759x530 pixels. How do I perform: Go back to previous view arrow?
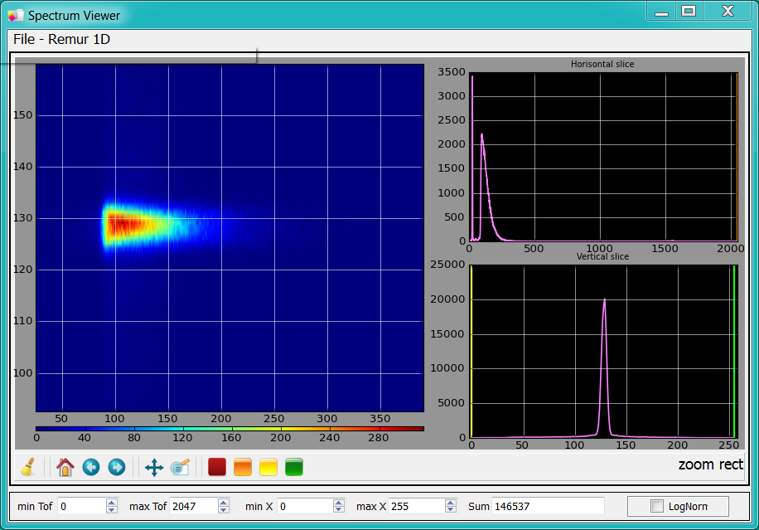point(91,467)
